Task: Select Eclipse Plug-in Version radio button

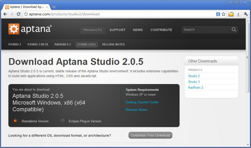Action: click(x=62, y=121)
